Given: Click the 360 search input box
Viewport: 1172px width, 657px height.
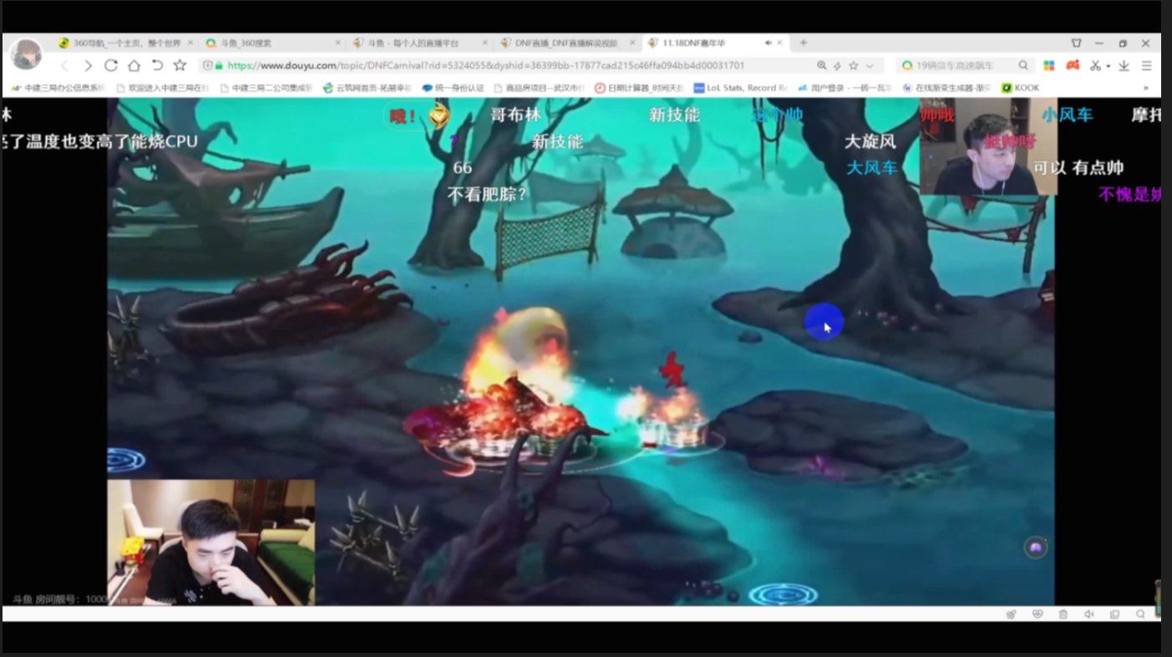Looking at the screenshot, I should tap(965, 65).
